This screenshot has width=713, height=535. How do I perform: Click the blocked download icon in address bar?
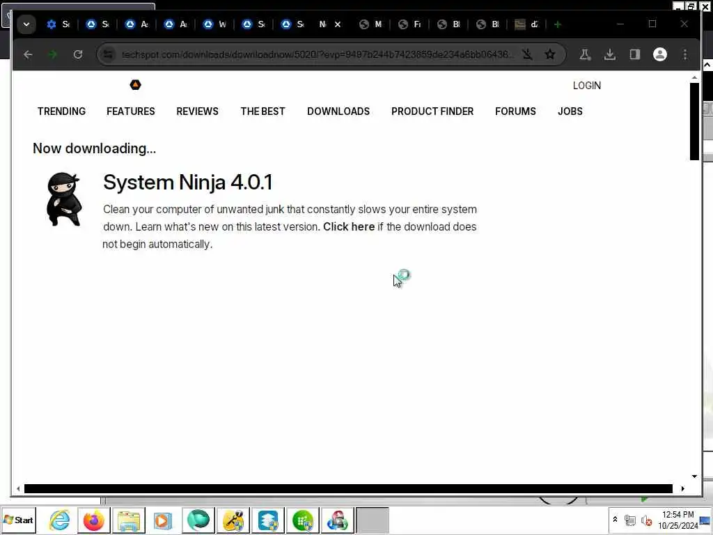coord(527,54)
